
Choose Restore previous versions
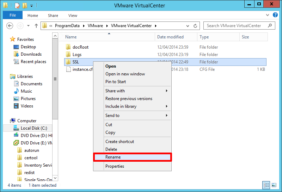[x=133, y=99]
